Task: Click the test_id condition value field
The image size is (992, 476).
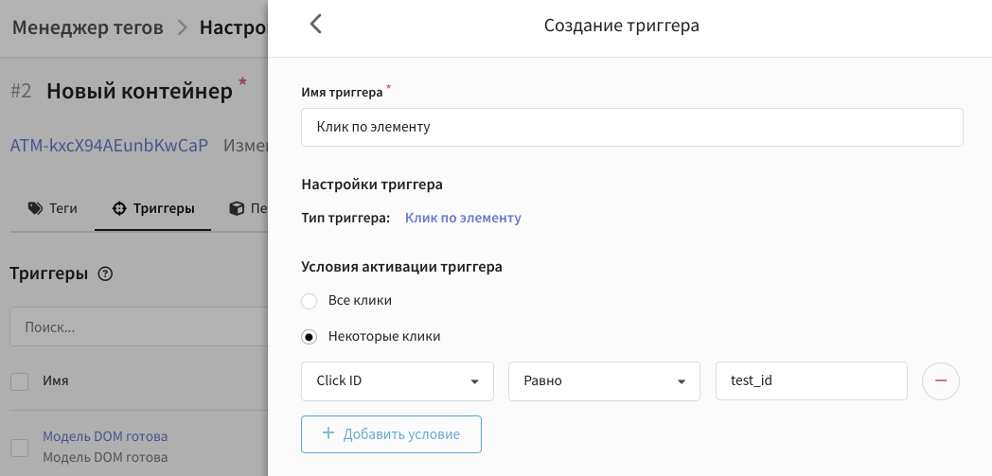Action: pyautogui.click(x=811, y=381)
